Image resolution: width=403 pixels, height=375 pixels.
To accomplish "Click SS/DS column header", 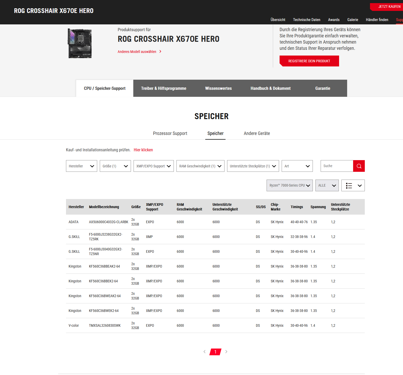I will point(261,207).
